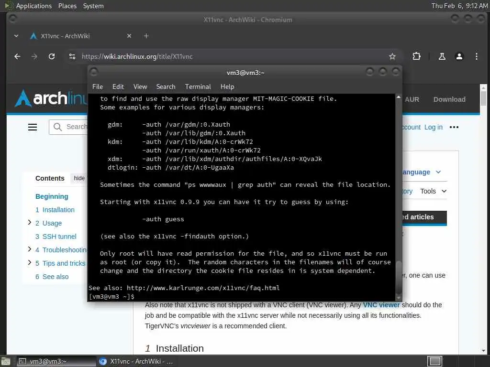Click the Applications menu icon in top panel
The height and width of the screenshot is (367, 490).
point(9,6)
